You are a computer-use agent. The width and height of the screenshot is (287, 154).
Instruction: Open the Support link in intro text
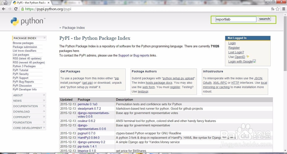[x=123, y=55]
